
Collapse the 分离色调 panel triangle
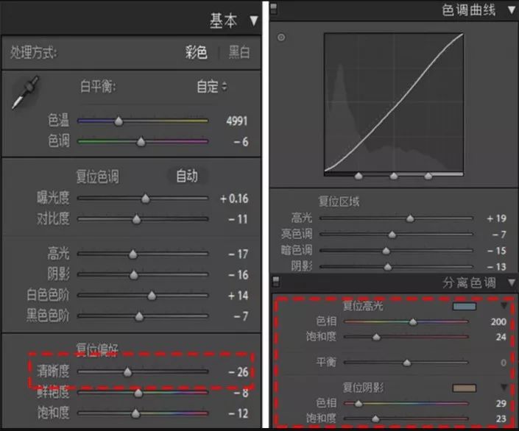pos(512,283)
